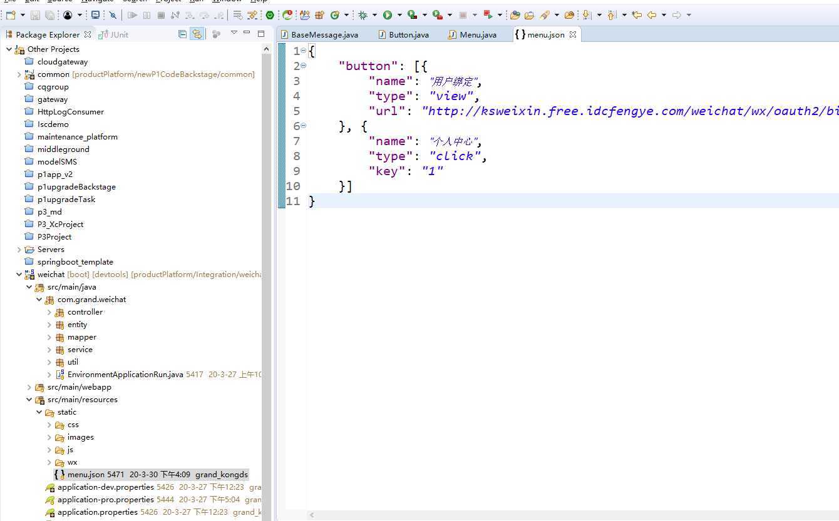Image resolution: width=839 pixels, height=521 pixels.
Task: Open the New wizard dropdown arrow
Action: pos(23,15)
